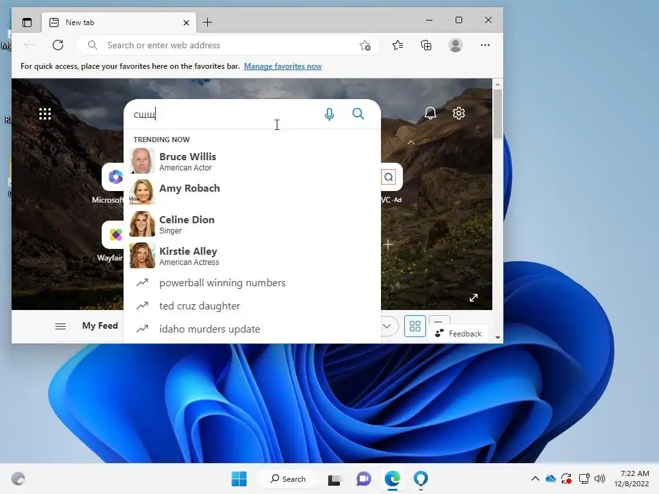Screen dimensions: 659x494
Task: Select Amy Robach trending suggestion
Action: (x=252, y=192)
